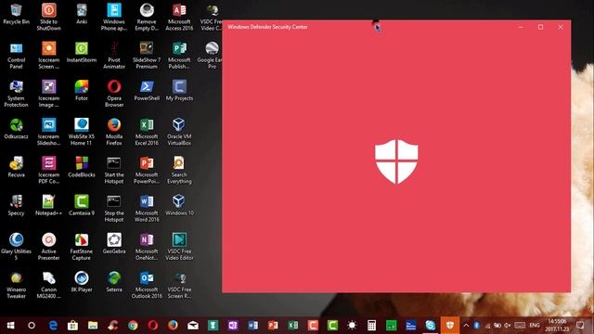Open the Store from taskbar
594x334 pixels.
coord(72,326)
